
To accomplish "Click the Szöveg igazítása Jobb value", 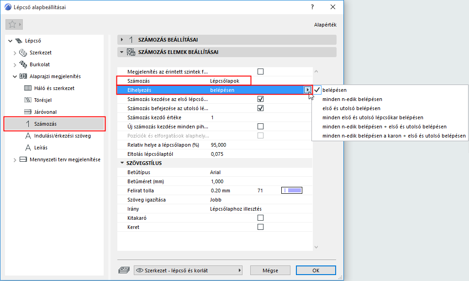I will (216, 200).
